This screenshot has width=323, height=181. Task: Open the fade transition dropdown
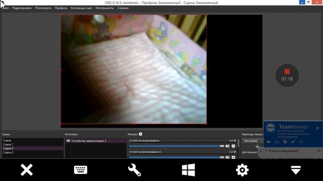pos(253,141)
